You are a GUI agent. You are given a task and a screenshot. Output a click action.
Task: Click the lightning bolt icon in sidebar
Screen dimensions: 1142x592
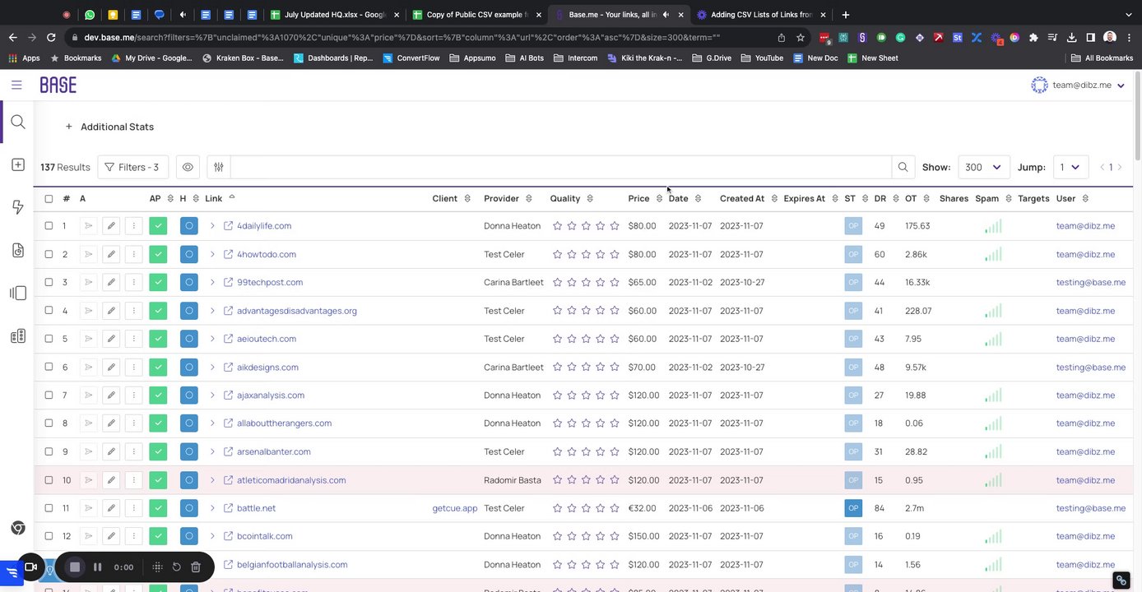pos(18,207)
